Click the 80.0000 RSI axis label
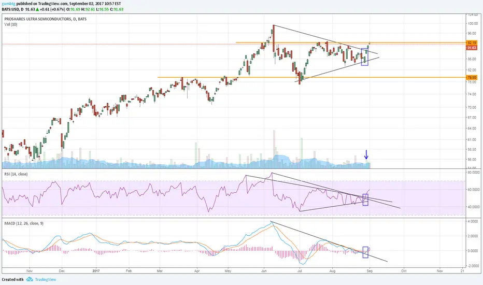483x285 pixels. (473, 173)
